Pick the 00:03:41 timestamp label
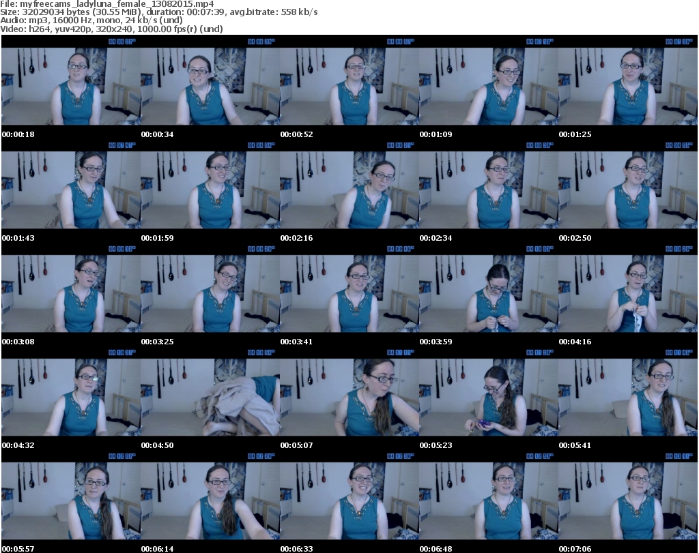 click(296, 342)
